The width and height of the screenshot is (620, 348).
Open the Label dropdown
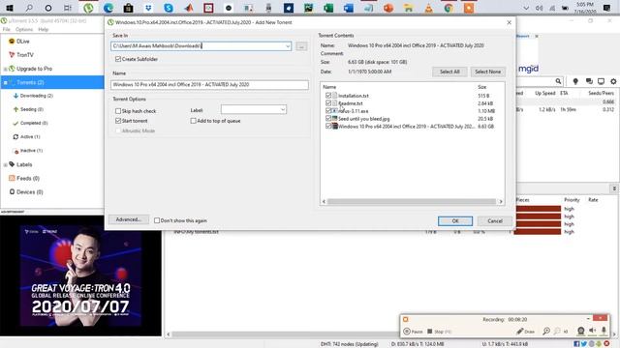[x=283, y=109]
